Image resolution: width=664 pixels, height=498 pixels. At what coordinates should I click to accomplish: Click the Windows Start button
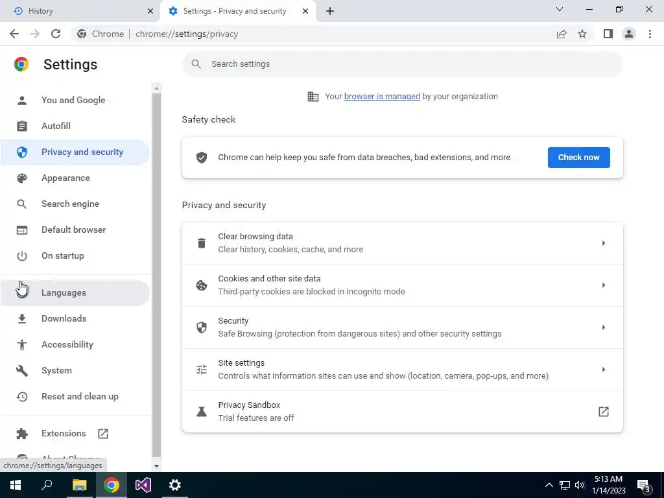16,485
